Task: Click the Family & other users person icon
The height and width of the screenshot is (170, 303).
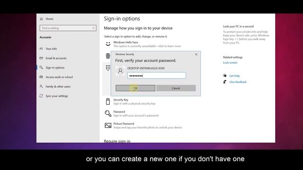Action: (x=41, y=86)
